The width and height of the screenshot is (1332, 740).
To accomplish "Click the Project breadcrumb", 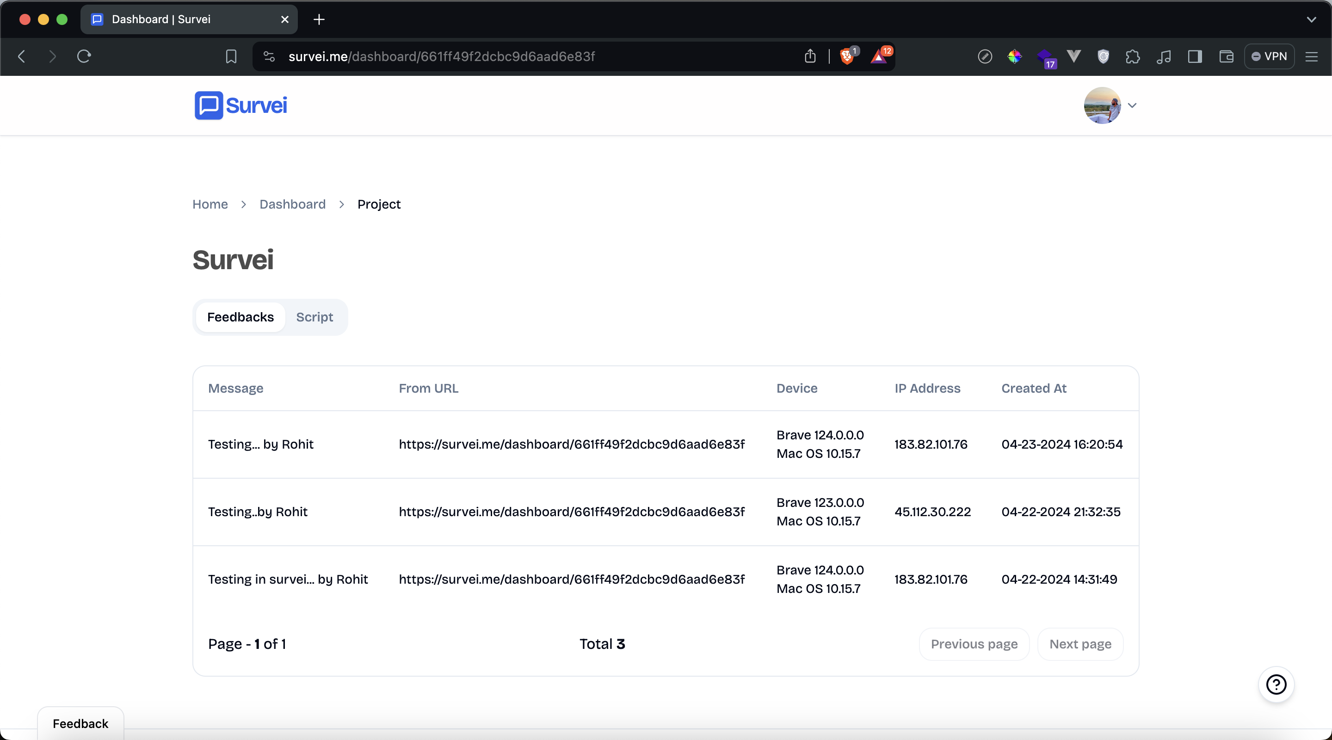I will click(x=378, y=204).
